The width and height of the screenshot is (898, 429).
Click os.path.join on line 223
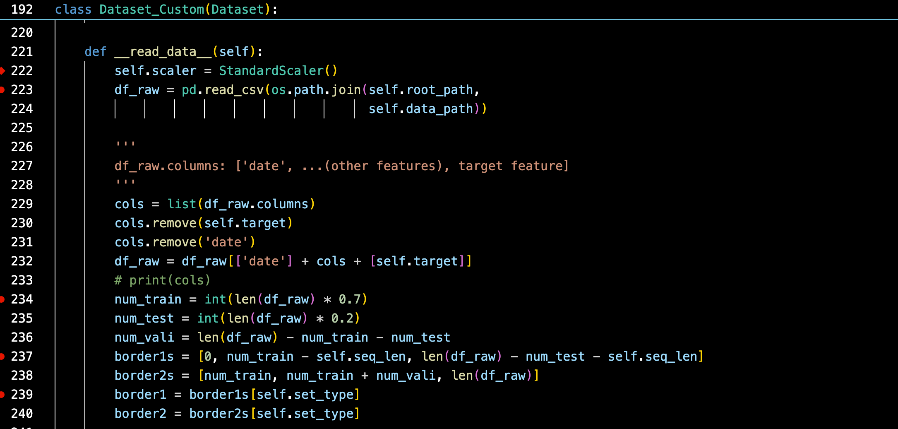316,90
